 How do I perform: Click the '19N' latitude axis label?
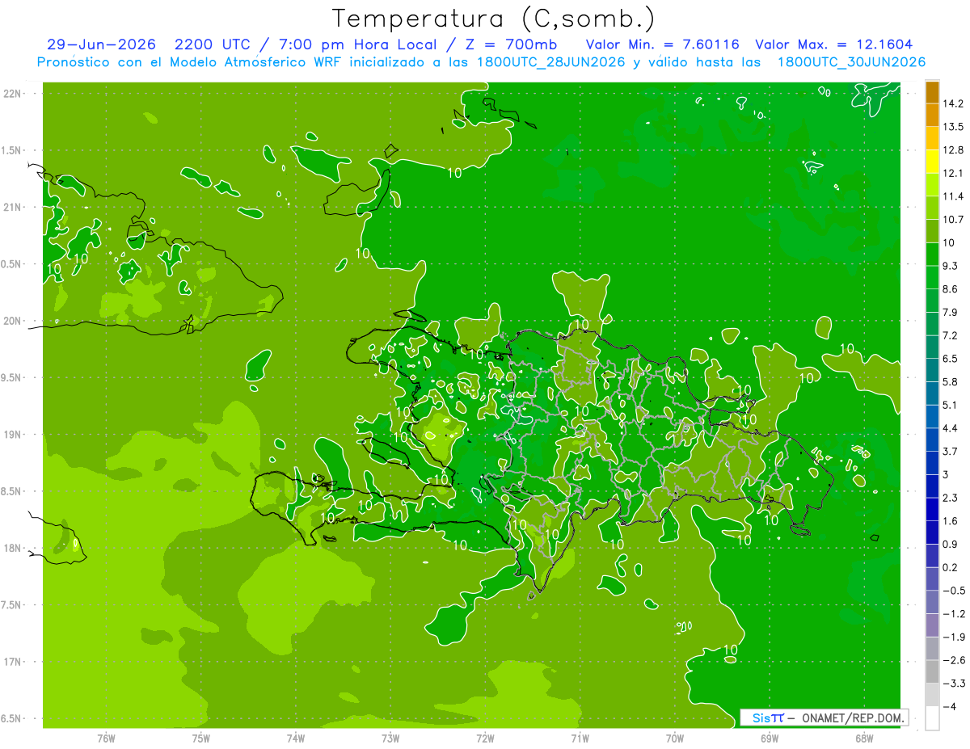coord(12,434)
